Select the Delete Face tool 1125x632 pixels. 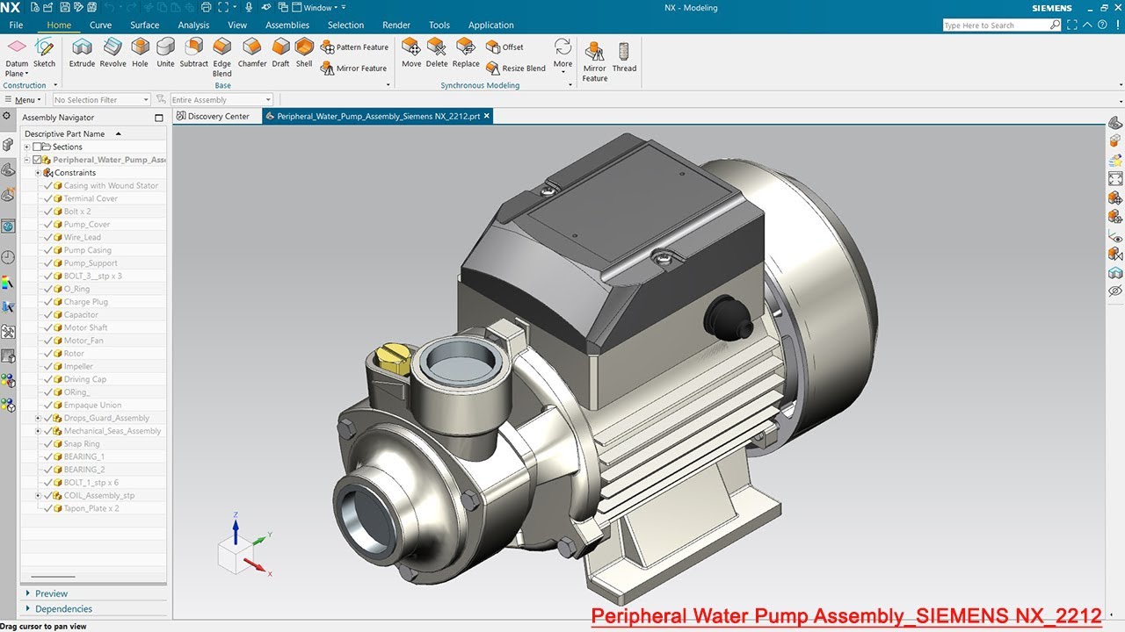point(437,53)
